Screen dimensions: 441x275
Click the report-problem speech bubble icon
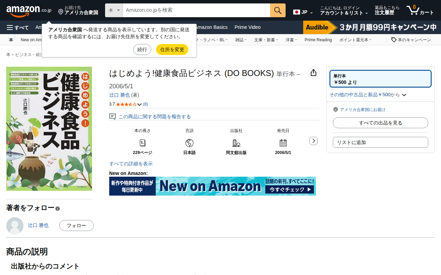tap(112, 117)
